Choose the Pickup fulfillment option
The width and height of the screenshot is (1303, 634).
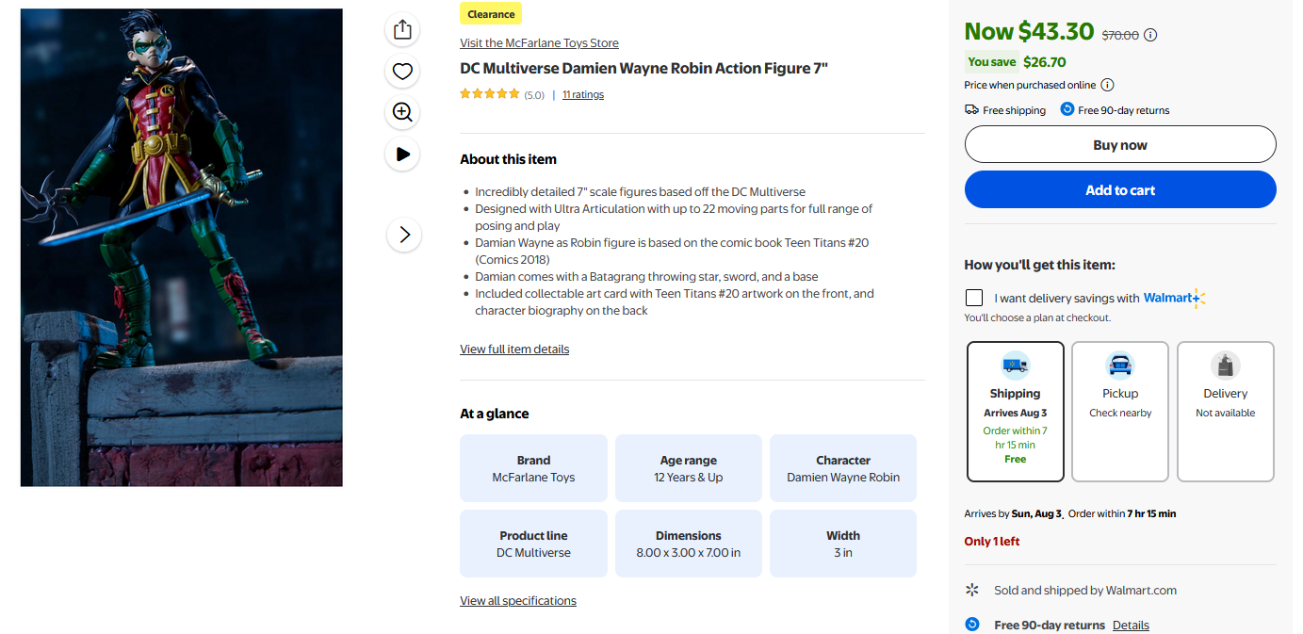(1120, 411)
